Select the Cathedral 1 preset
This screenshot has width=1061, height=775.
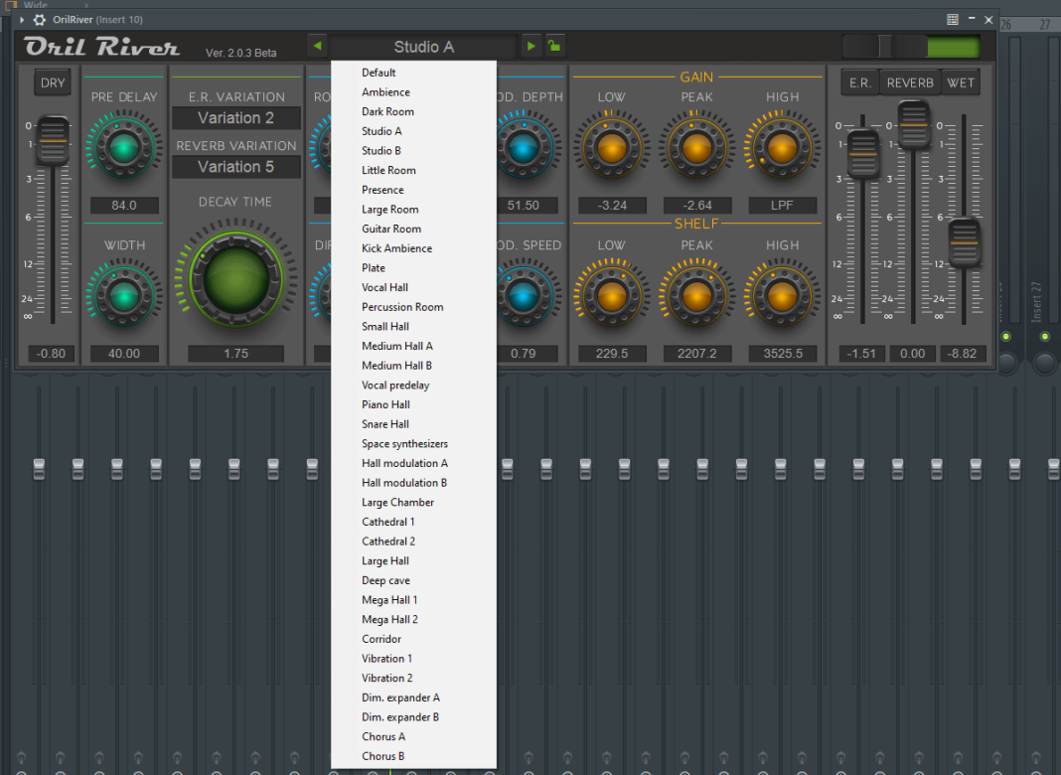387,522
